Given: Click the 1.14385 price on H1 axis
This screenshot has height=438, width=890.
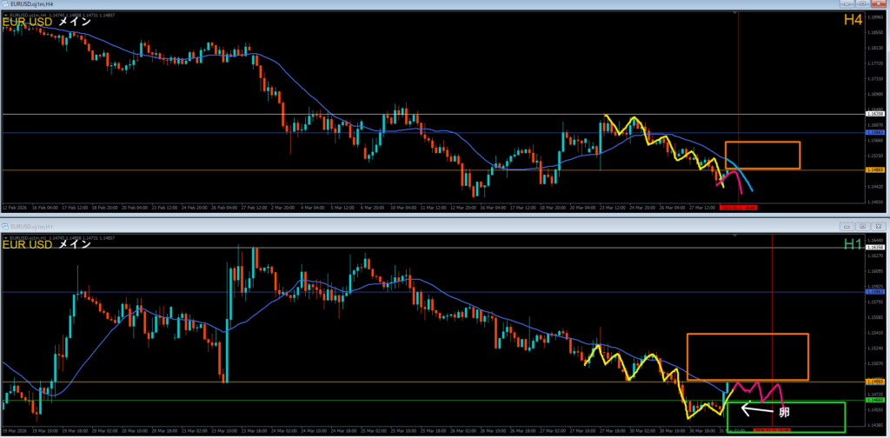Looking at the screenshot, I should click(876, 424).
